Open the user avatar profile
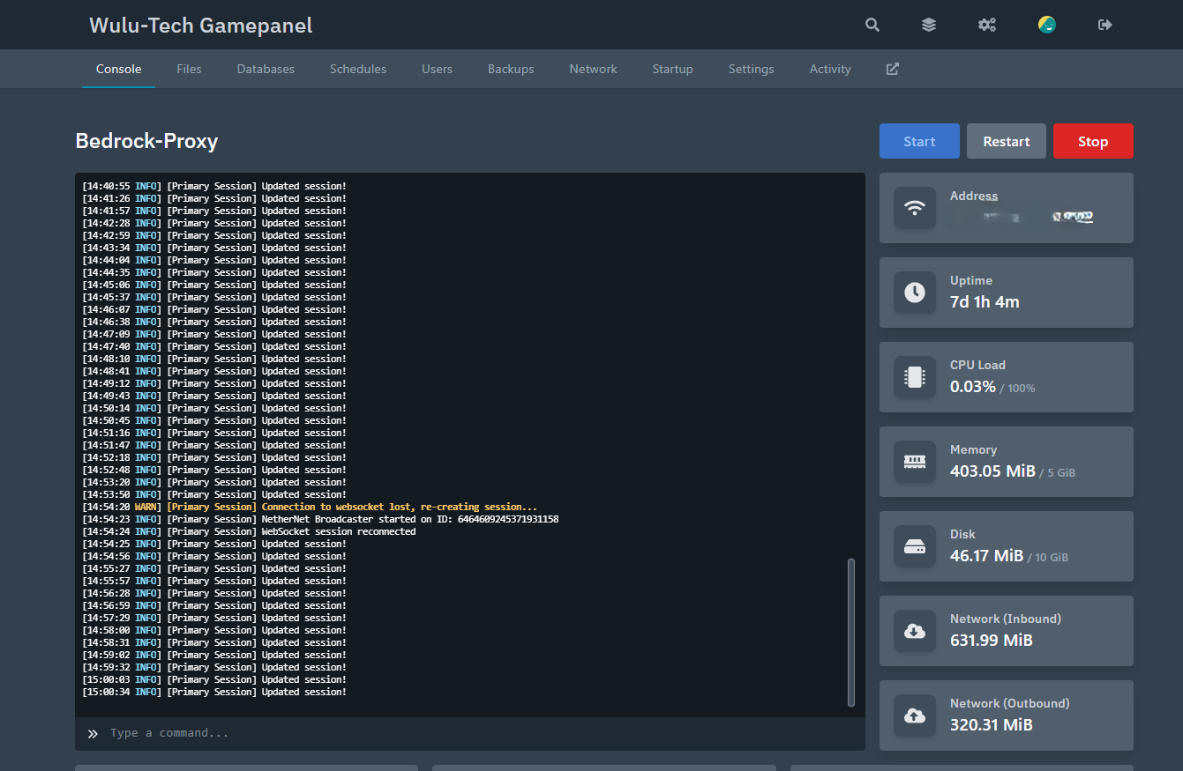This screenshot has width=1183, height=771. pyautogui.click(x=1047, y=25)
